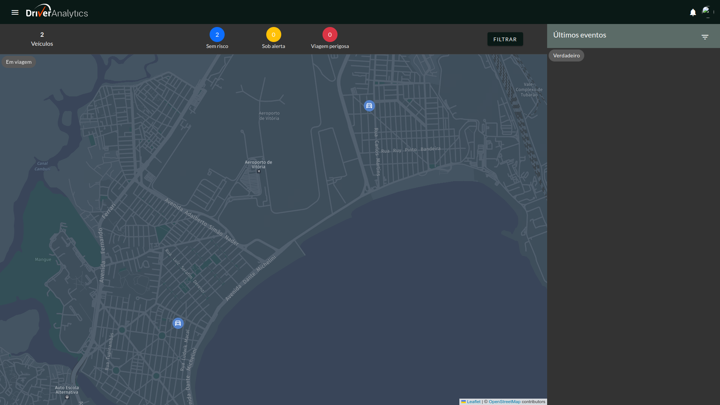Toggle the red Viagem perigosa counter

point(330,34)
